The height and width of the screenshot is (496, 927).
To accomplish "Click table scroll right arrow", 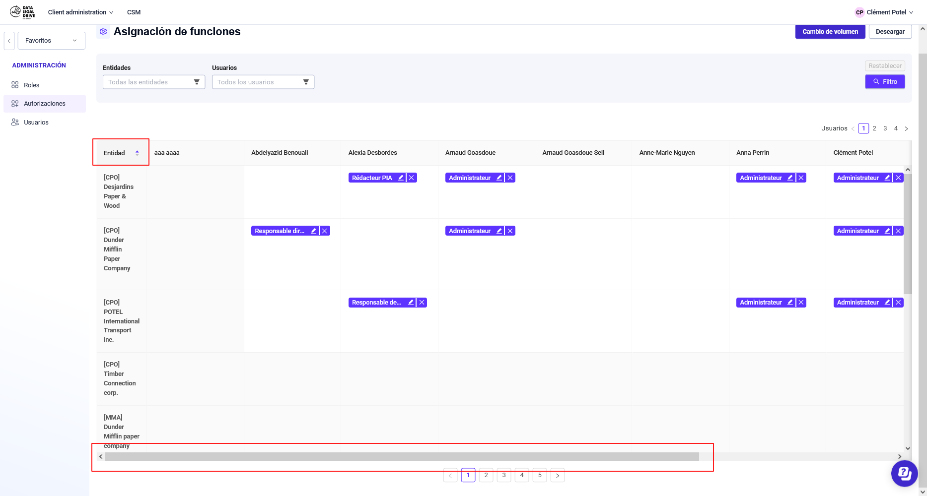I will [899, 456].
